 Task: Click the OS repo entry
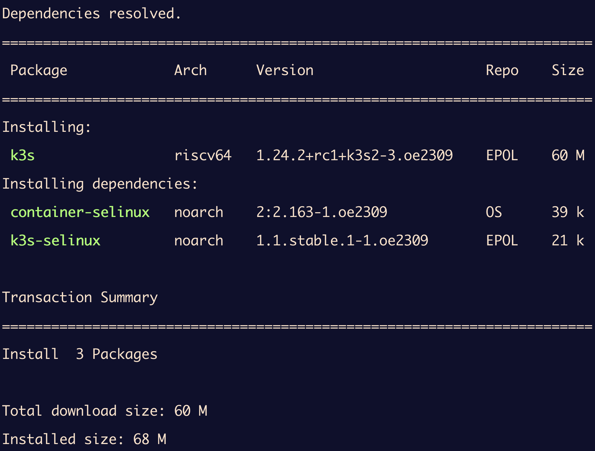pos(494,212)
